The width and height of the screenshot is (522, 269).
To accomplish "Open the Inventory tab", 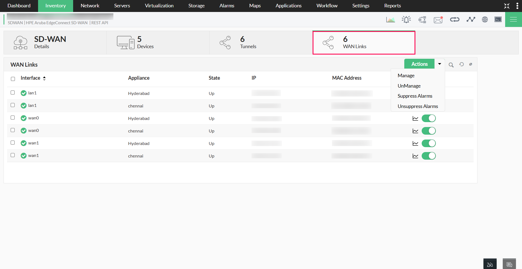I will [x=55, y=6].
